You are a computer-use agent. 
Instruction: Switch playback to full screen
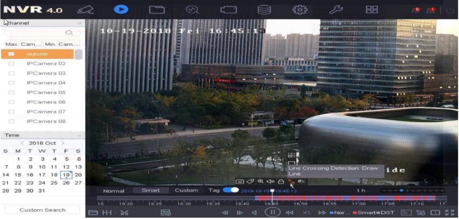449,213
